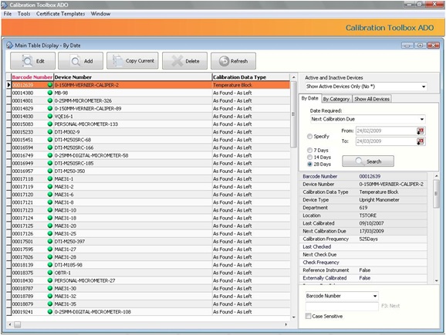Click the green status dot for barcode 00014801

(50, 100)
